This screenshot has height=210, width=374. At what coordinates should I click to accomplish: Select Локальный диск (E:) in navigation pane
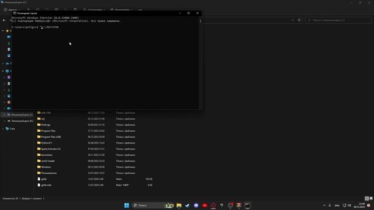pyautogui.click(x=20, y=121)
